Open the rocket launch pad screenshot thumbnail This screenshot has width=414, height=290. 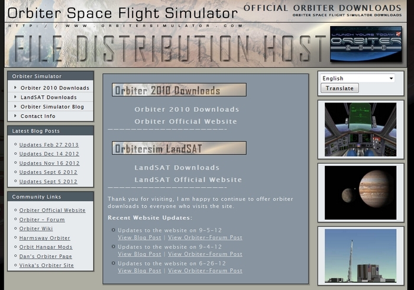coord(360,256)
